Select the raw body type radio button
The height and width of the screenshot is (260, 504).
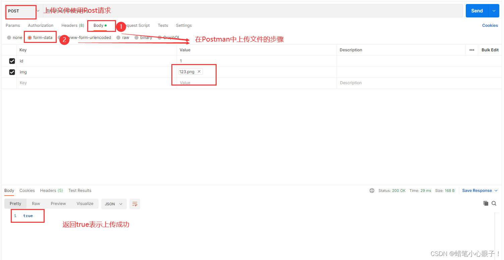pos(119,37)
